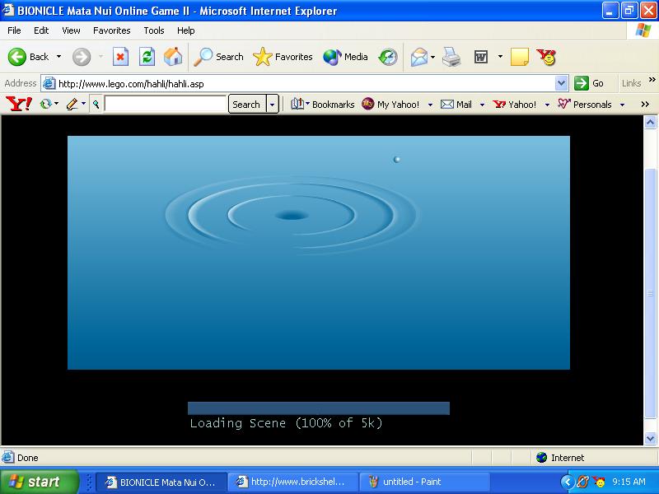Open Yahoo Mail toolbar button
The image size is (659, 494).
pos(456,105)
